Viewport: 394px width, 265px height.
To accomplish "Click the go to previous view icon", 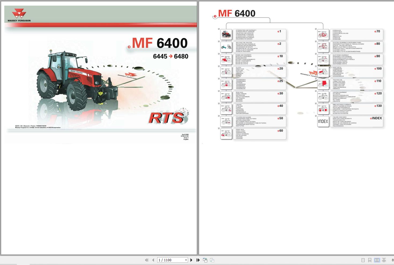I will [205, 260].
